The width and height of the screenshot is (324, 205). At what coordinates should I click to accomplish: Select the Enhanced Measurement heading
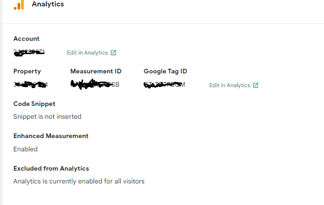(x=51, y=136)
